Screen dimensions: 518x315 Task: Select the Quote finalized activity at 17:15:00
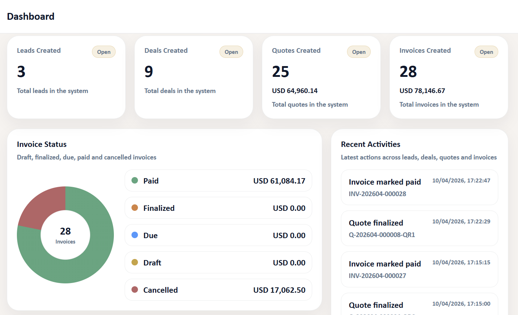coord(376,305)
